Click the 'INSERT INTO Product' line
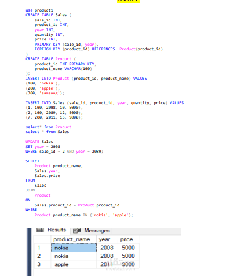The image size is (241, 277). [x=86, y=79]
